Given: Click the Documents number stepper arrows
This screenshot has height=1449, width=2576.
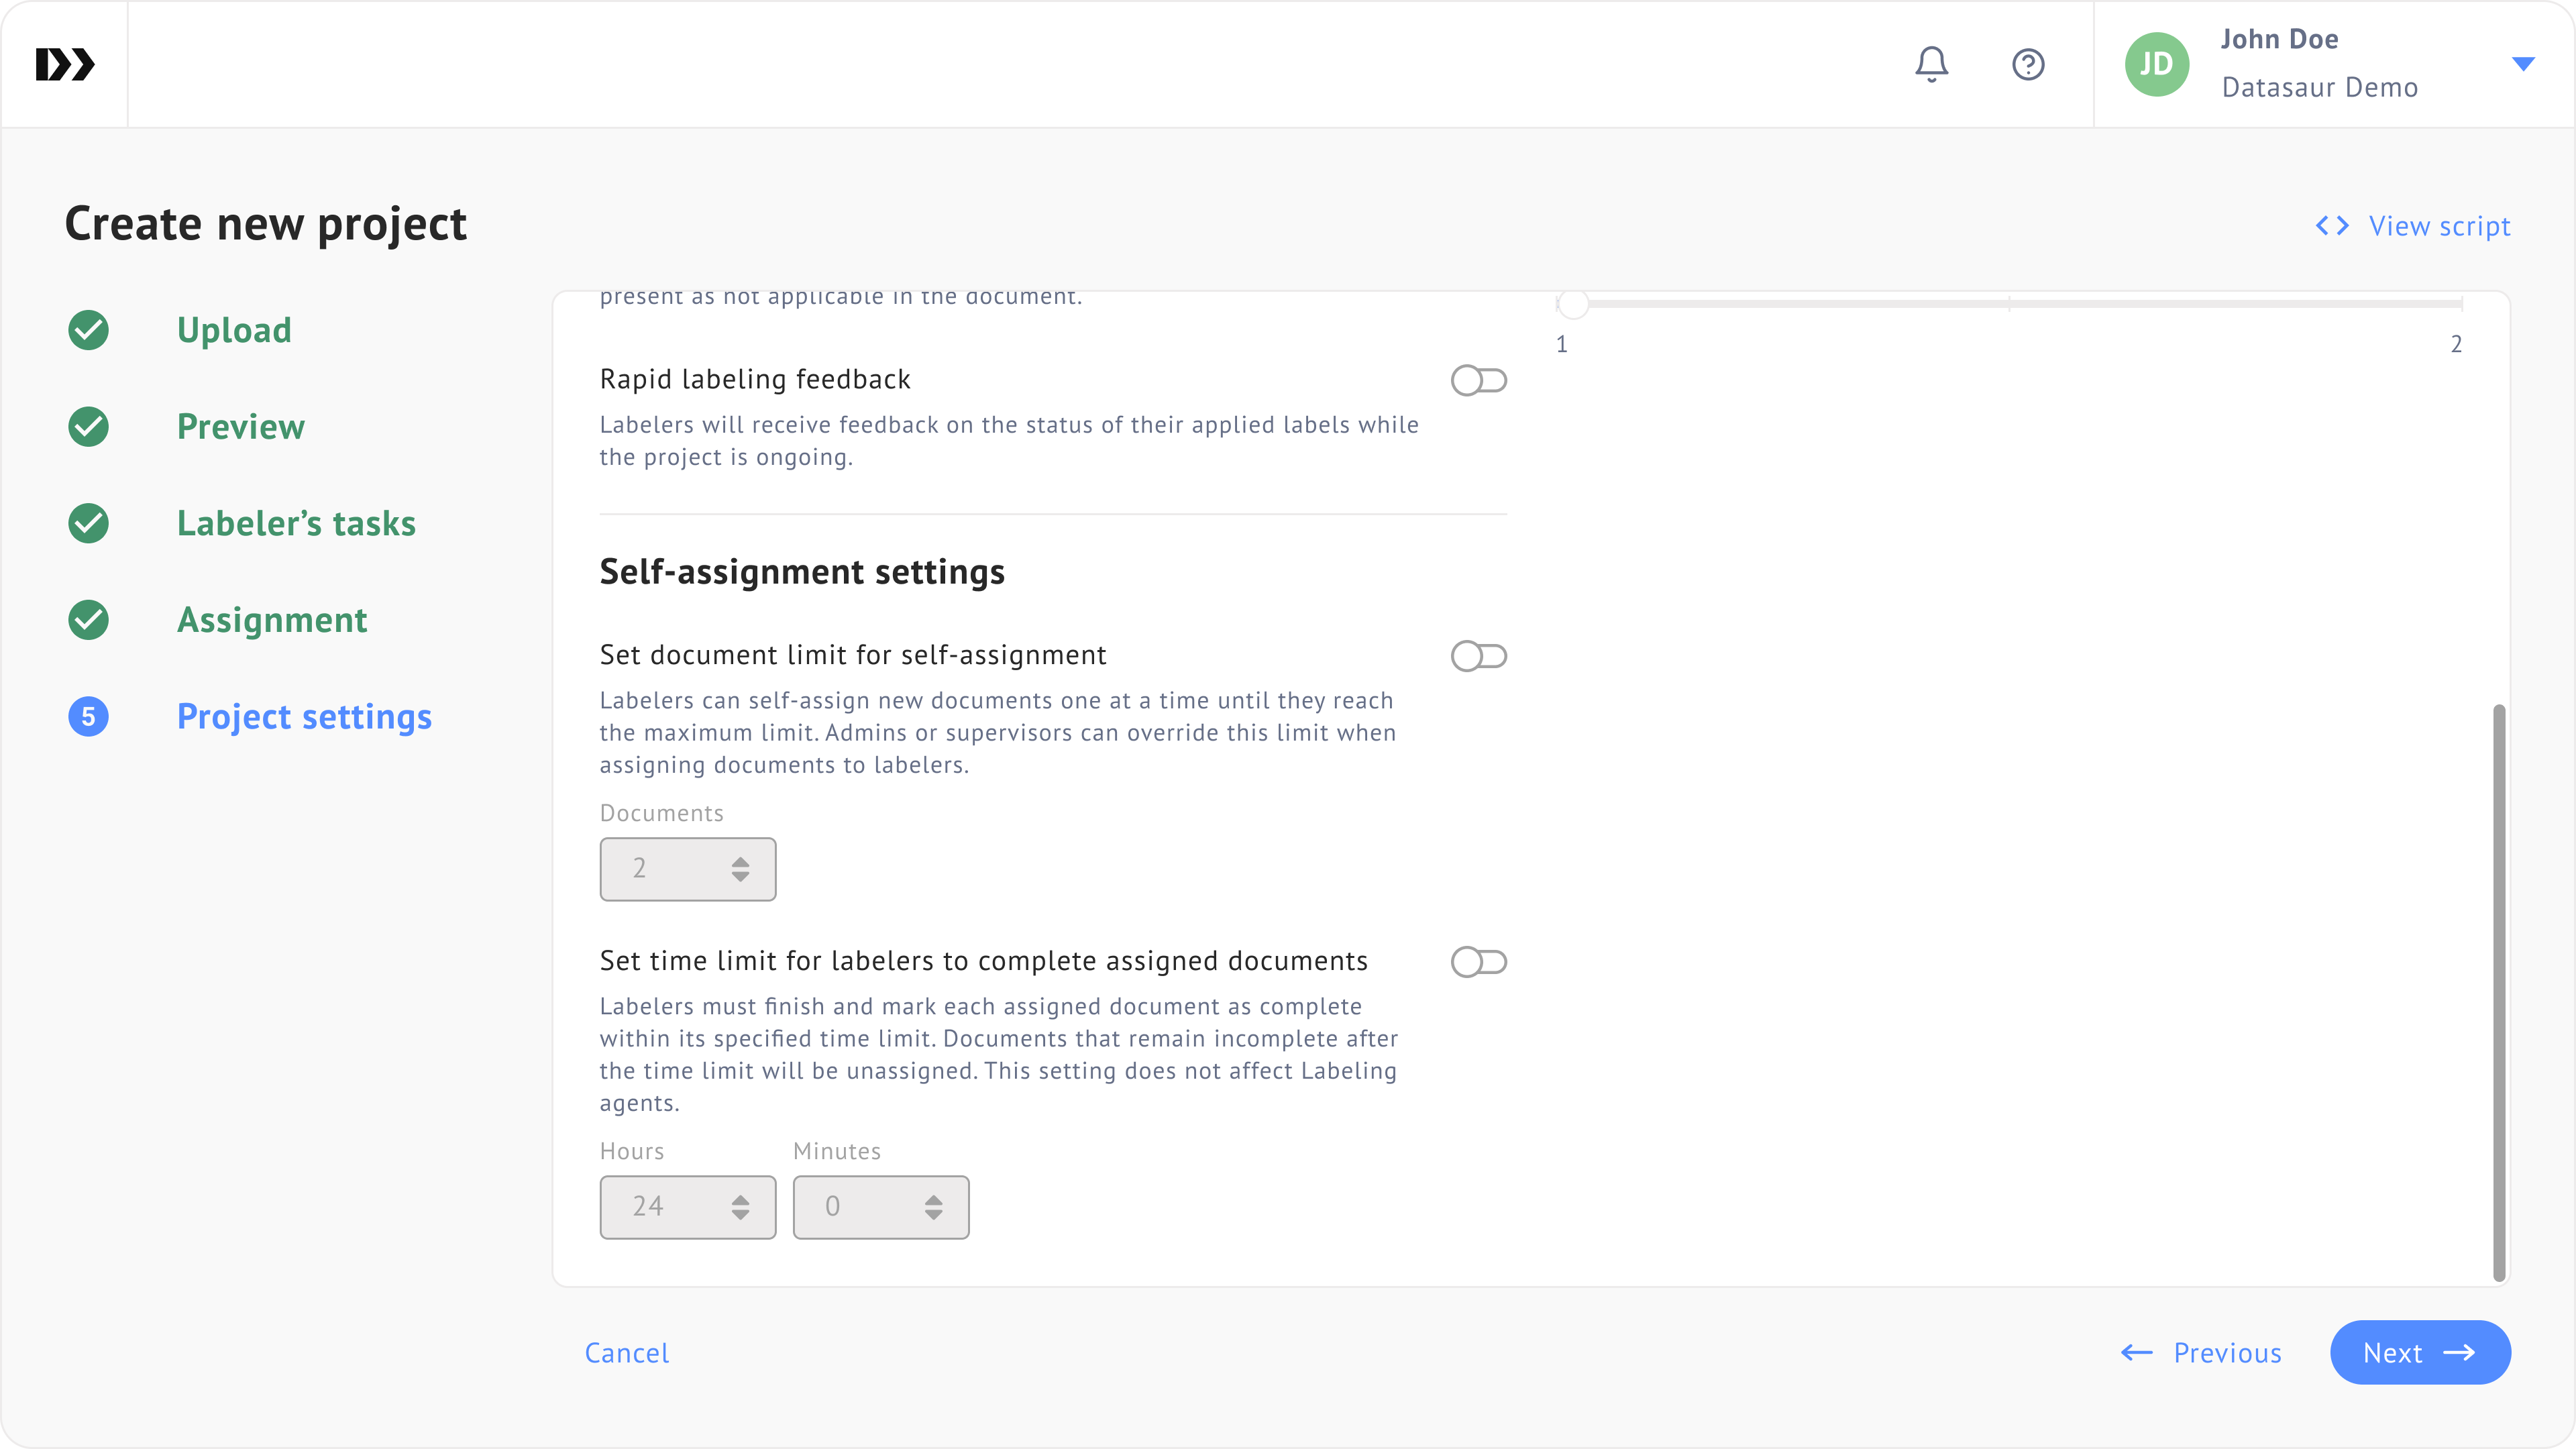Looking at the screenshot, I should (x=740, y=869).
